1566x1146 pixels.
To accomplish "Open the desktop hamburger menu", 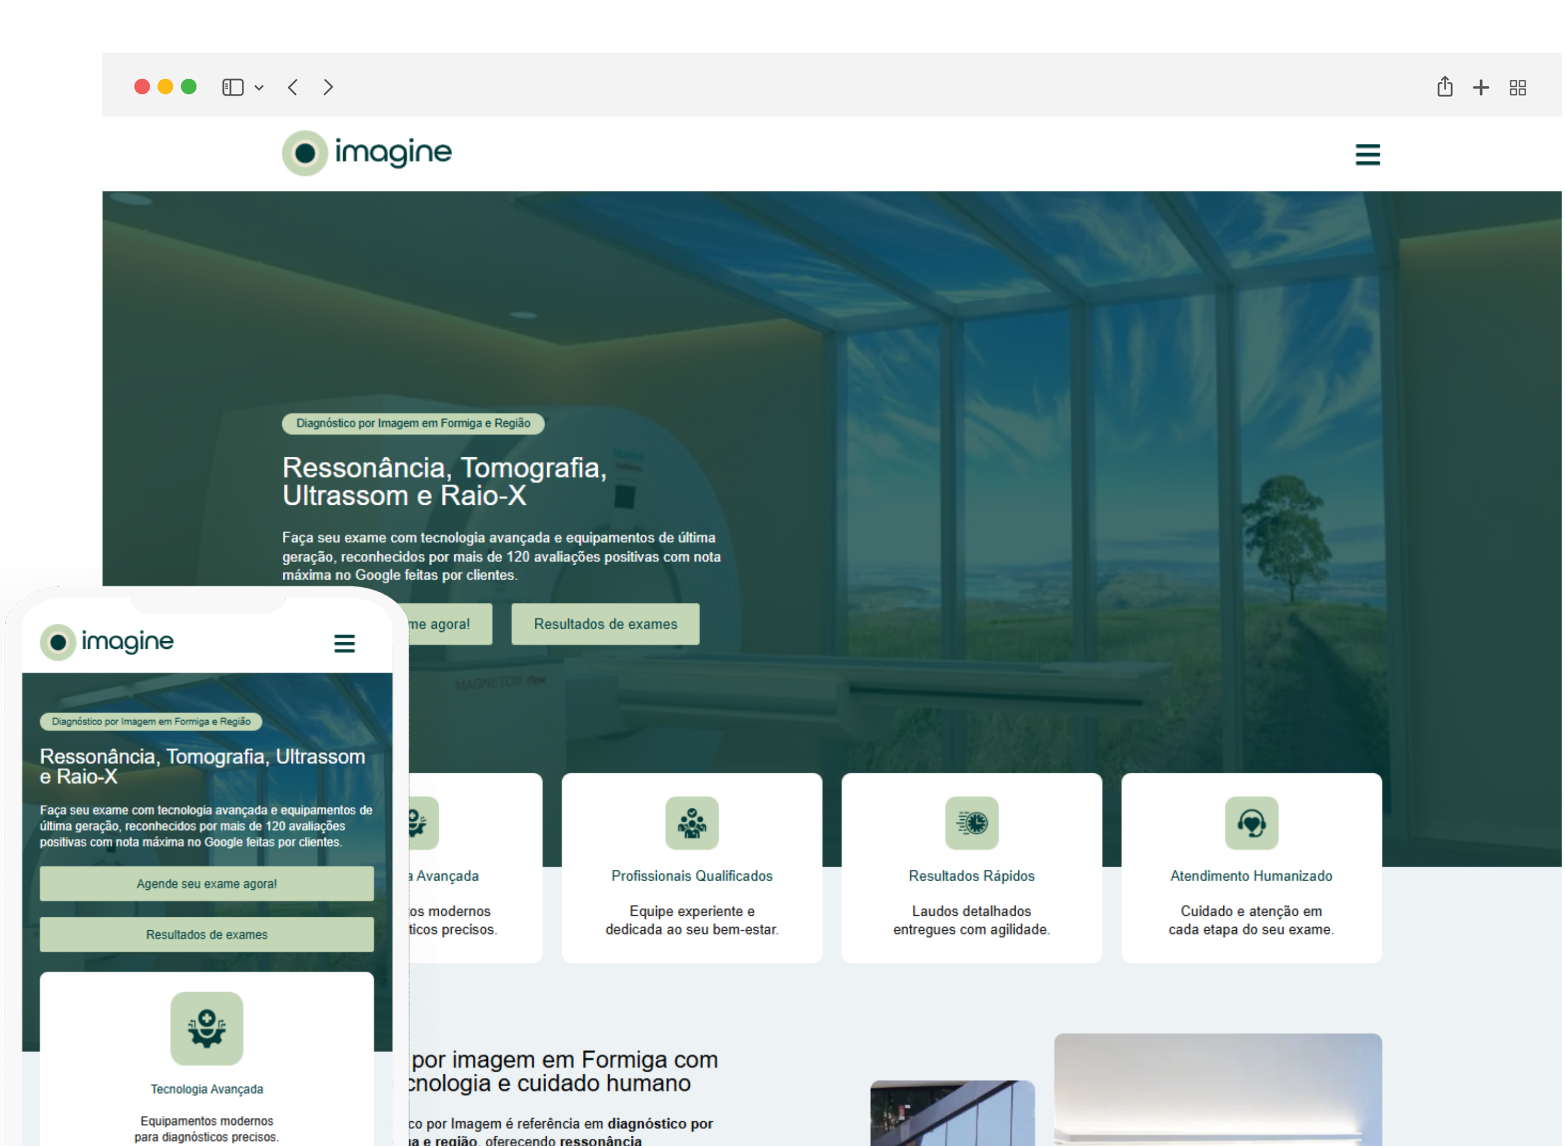I will (1367, 155).
